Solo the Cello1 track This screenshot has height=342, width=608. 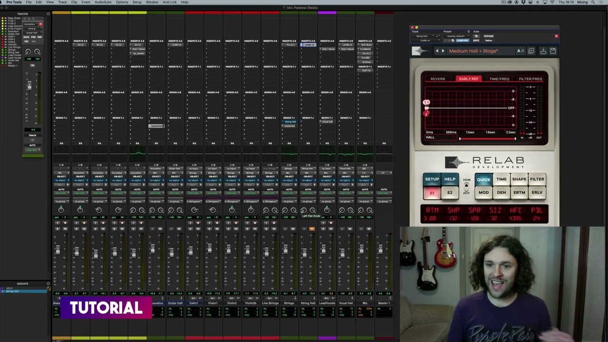pos(190,229)
